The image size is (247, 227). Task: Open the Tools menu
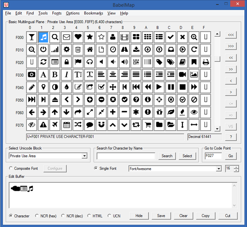43,13
